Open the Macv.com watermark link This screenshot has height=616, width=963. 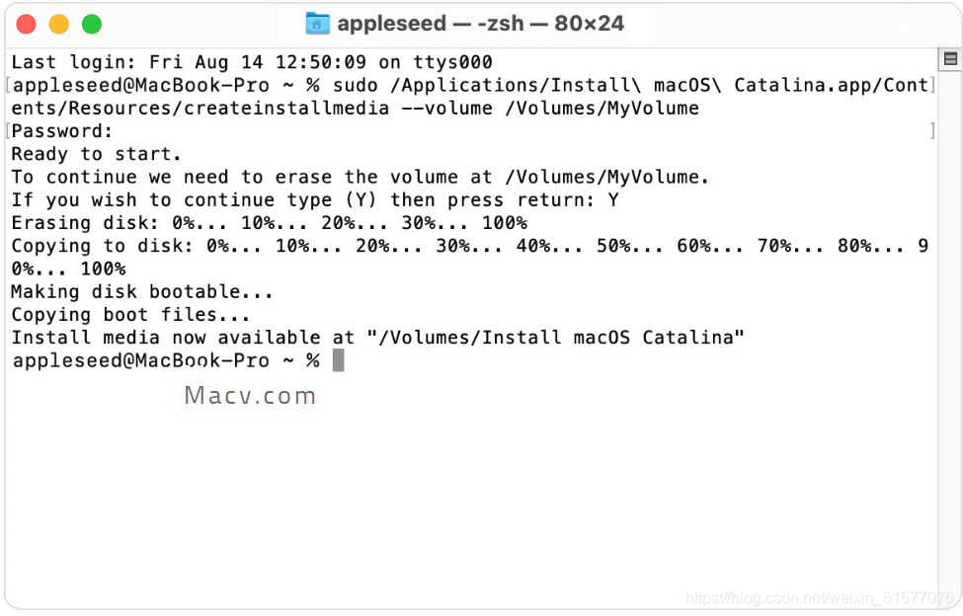click(x=250, y=395)
